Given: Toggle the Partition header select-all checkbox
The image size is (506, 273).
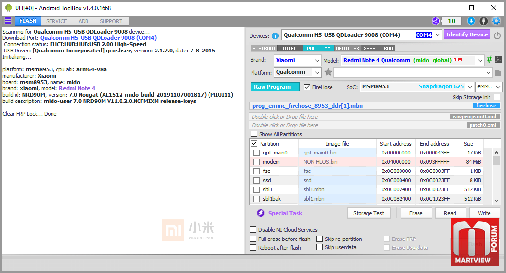Looking at the screenshot, I should coord(254,143).
